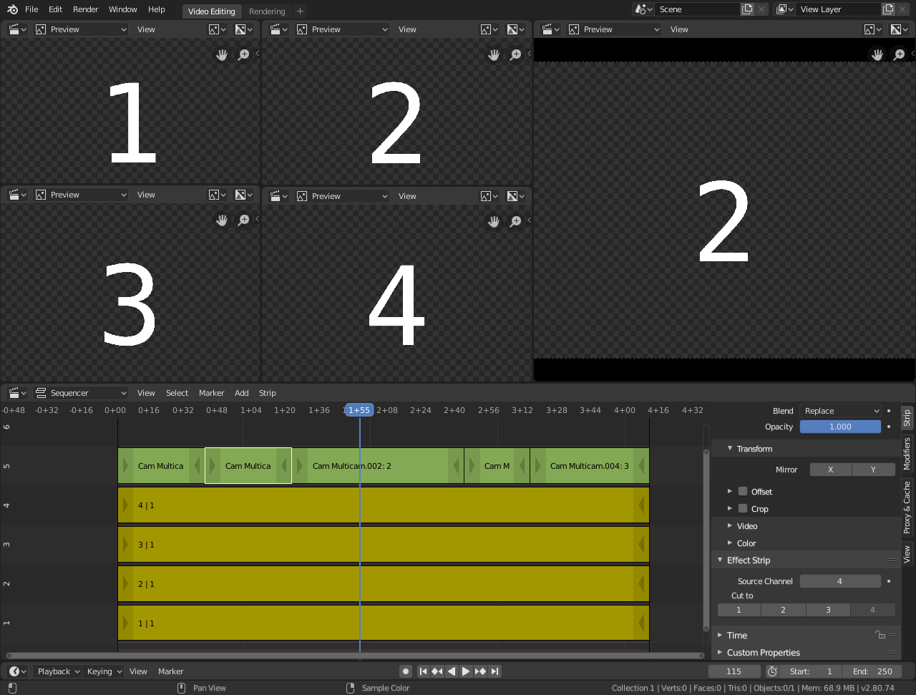The width and height of the screenshot is (916, 695).
Task: Click the record button in the playback controls
Action: [x=406, y=671]
